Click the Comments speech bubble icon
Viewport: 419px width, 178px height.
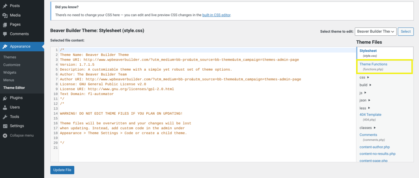5,34
